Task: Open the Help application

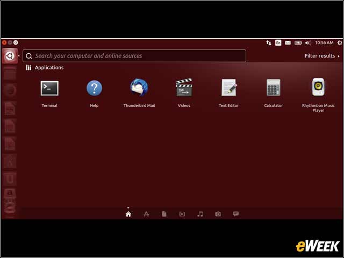Action: [94, 88]
